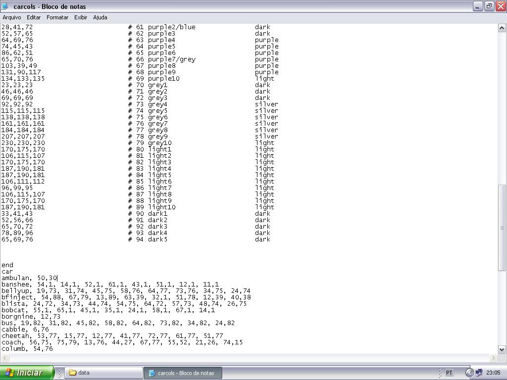This screenshot has height=380, width=507.
Task: Click the 'grey5' text on line 74
Action: click(158, 111)
